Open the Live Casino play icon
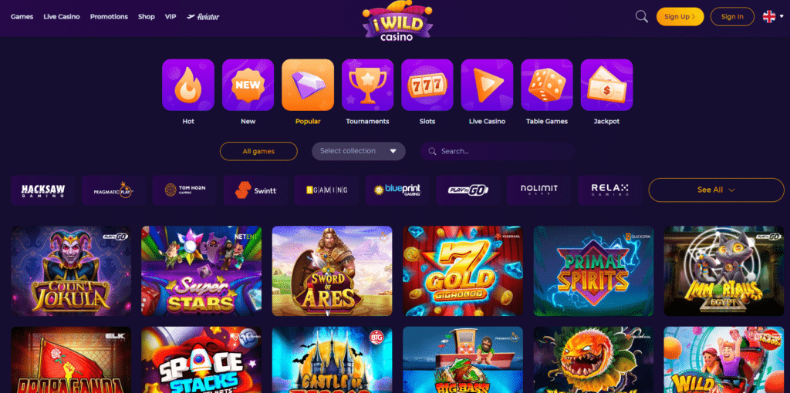 coord(487,85)
